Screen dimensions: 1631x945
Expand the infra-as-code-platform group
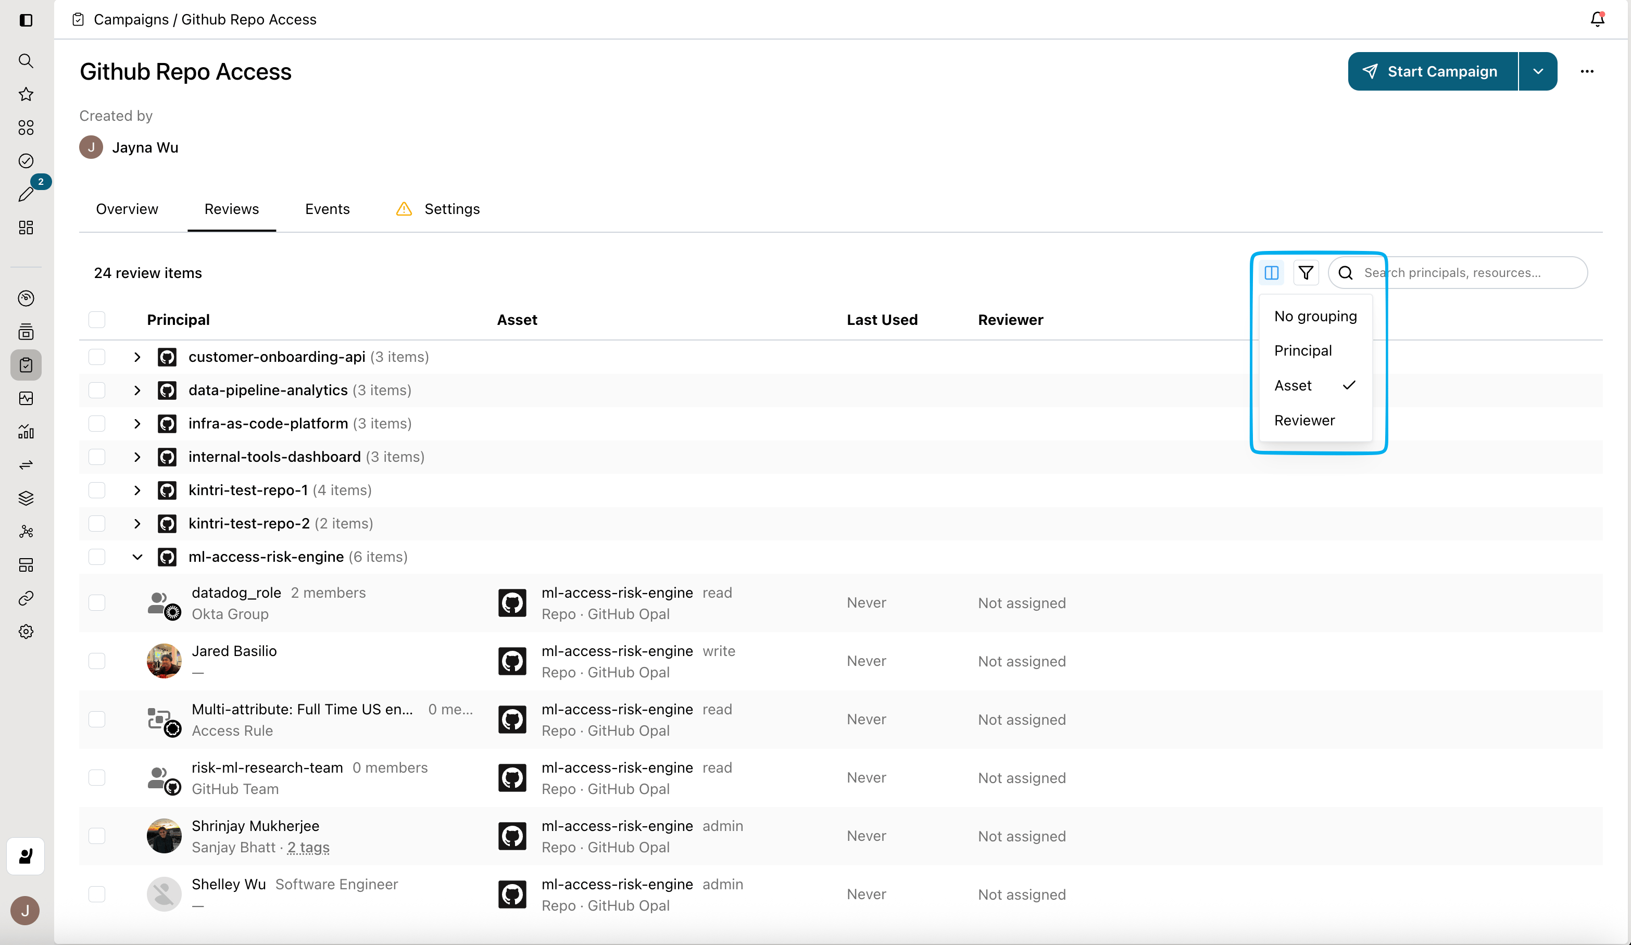[x=137, y=423]
